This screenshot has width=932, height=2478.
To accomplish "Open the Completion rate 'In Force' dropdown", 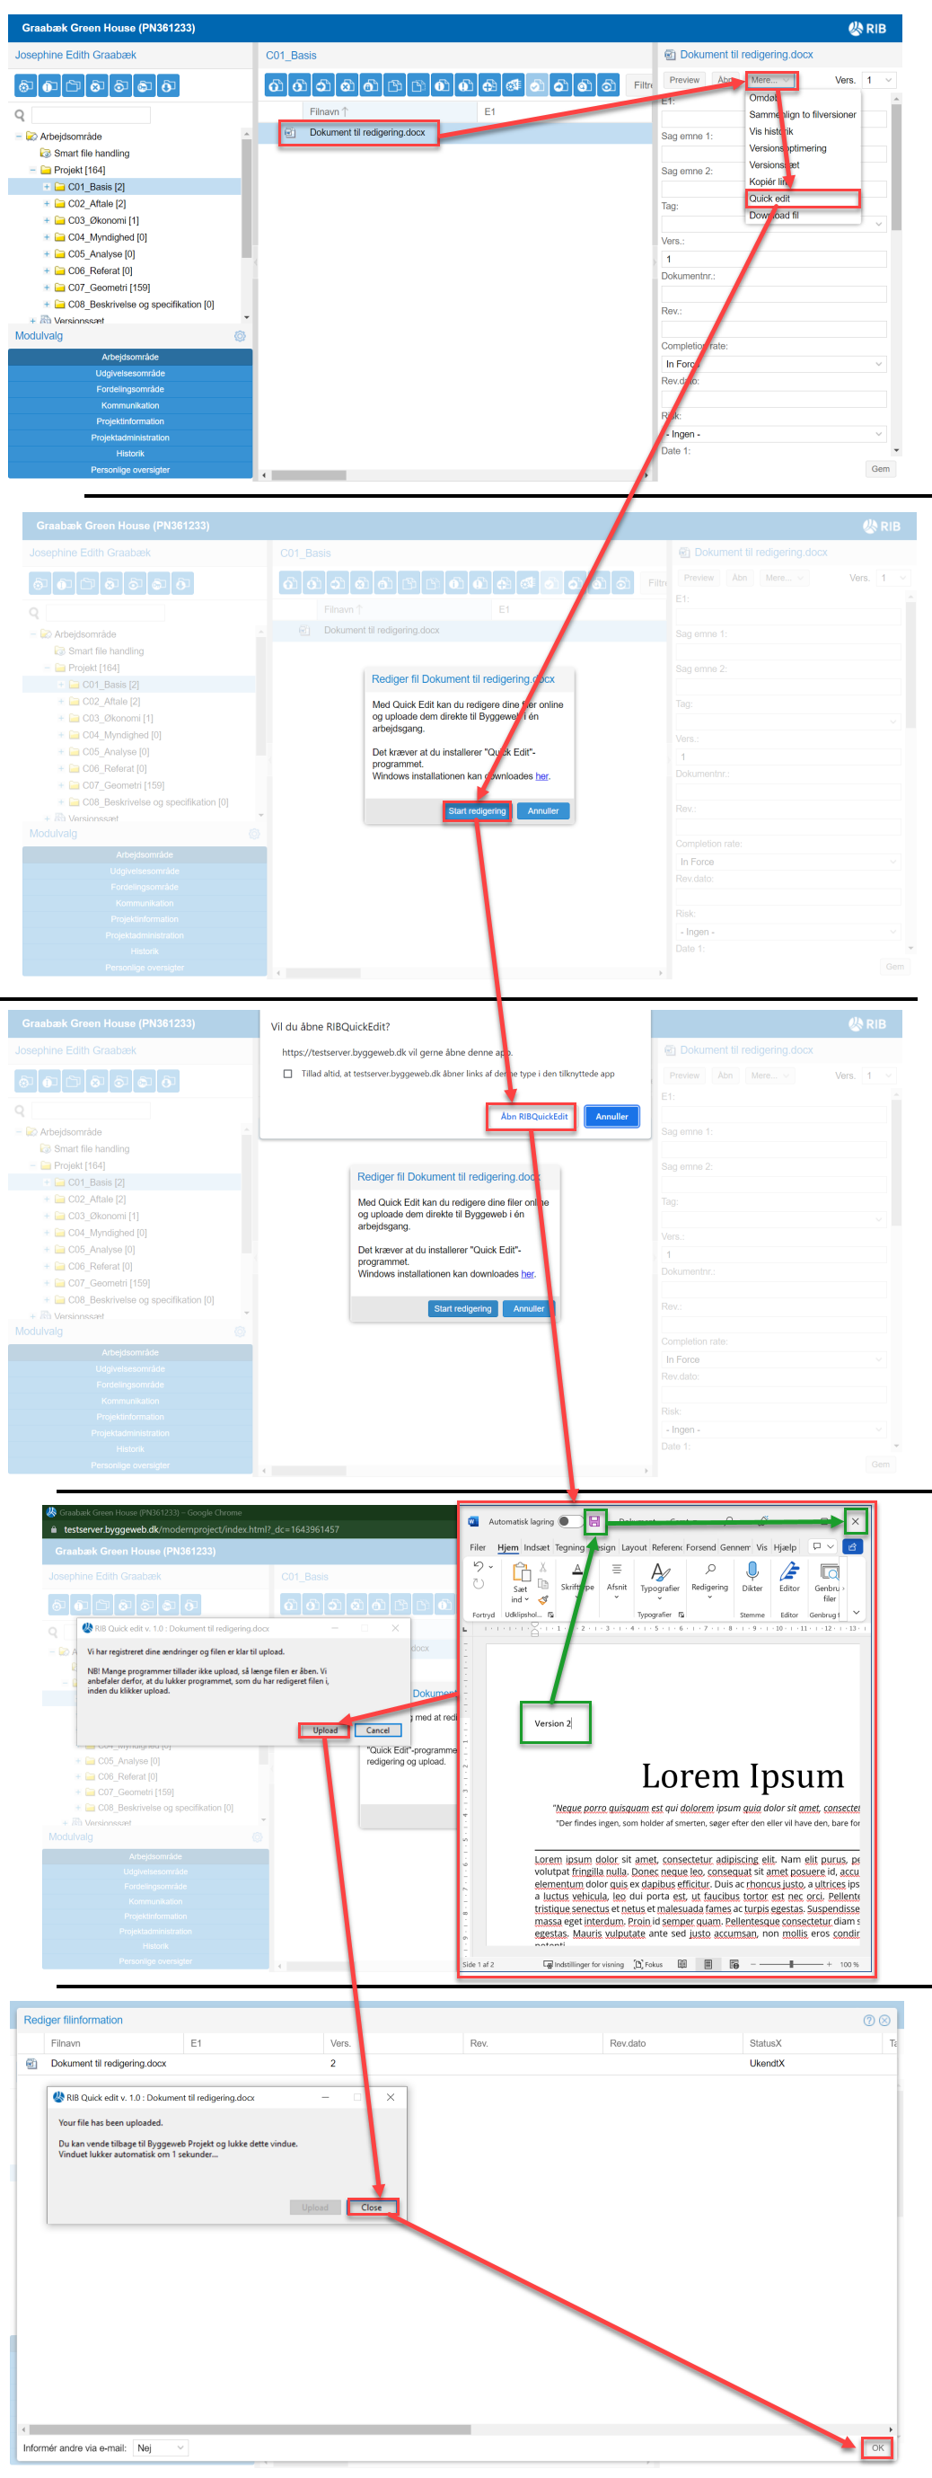I will 772,364.
